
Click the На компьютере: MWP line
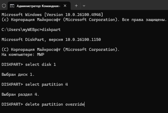tap(23, 55)
